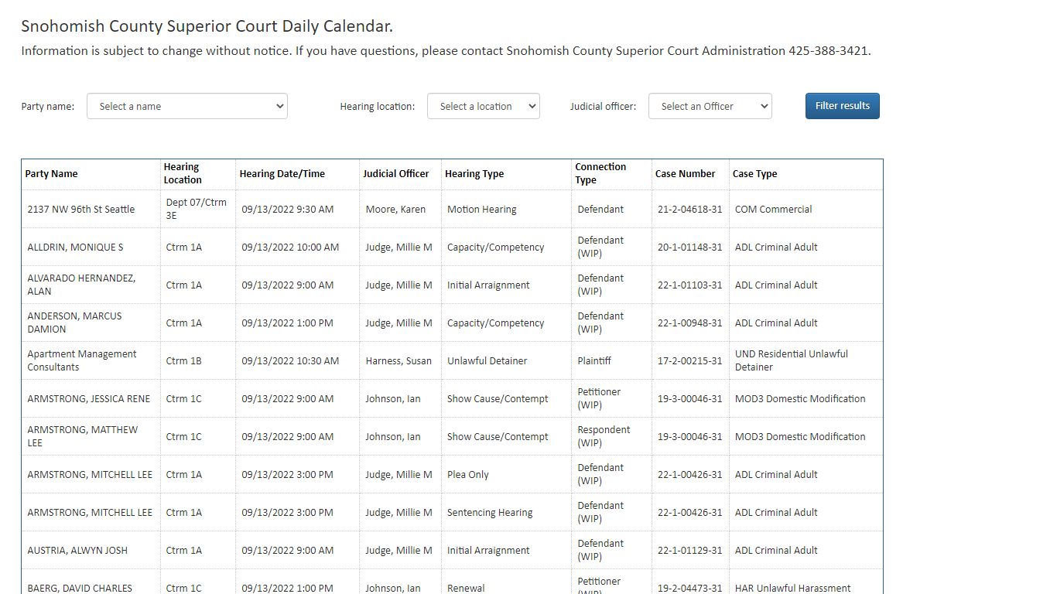Click 'Dept 07/Ctrm 3E' hearing location

197,209
